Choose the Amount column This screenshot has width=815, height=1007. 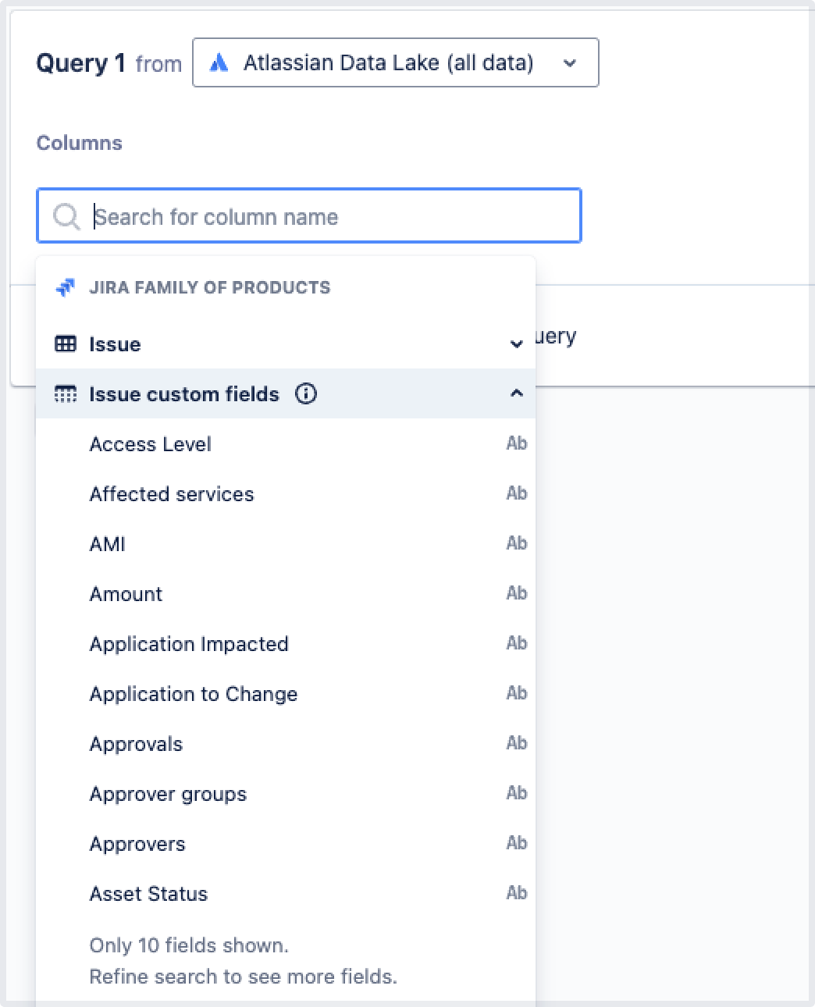click(126, 594)
